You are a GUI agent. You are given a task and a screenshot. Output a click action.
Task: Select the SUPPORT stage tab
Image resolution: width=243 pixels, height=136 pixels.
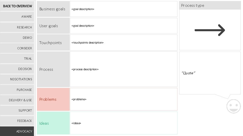pos(17,110)
